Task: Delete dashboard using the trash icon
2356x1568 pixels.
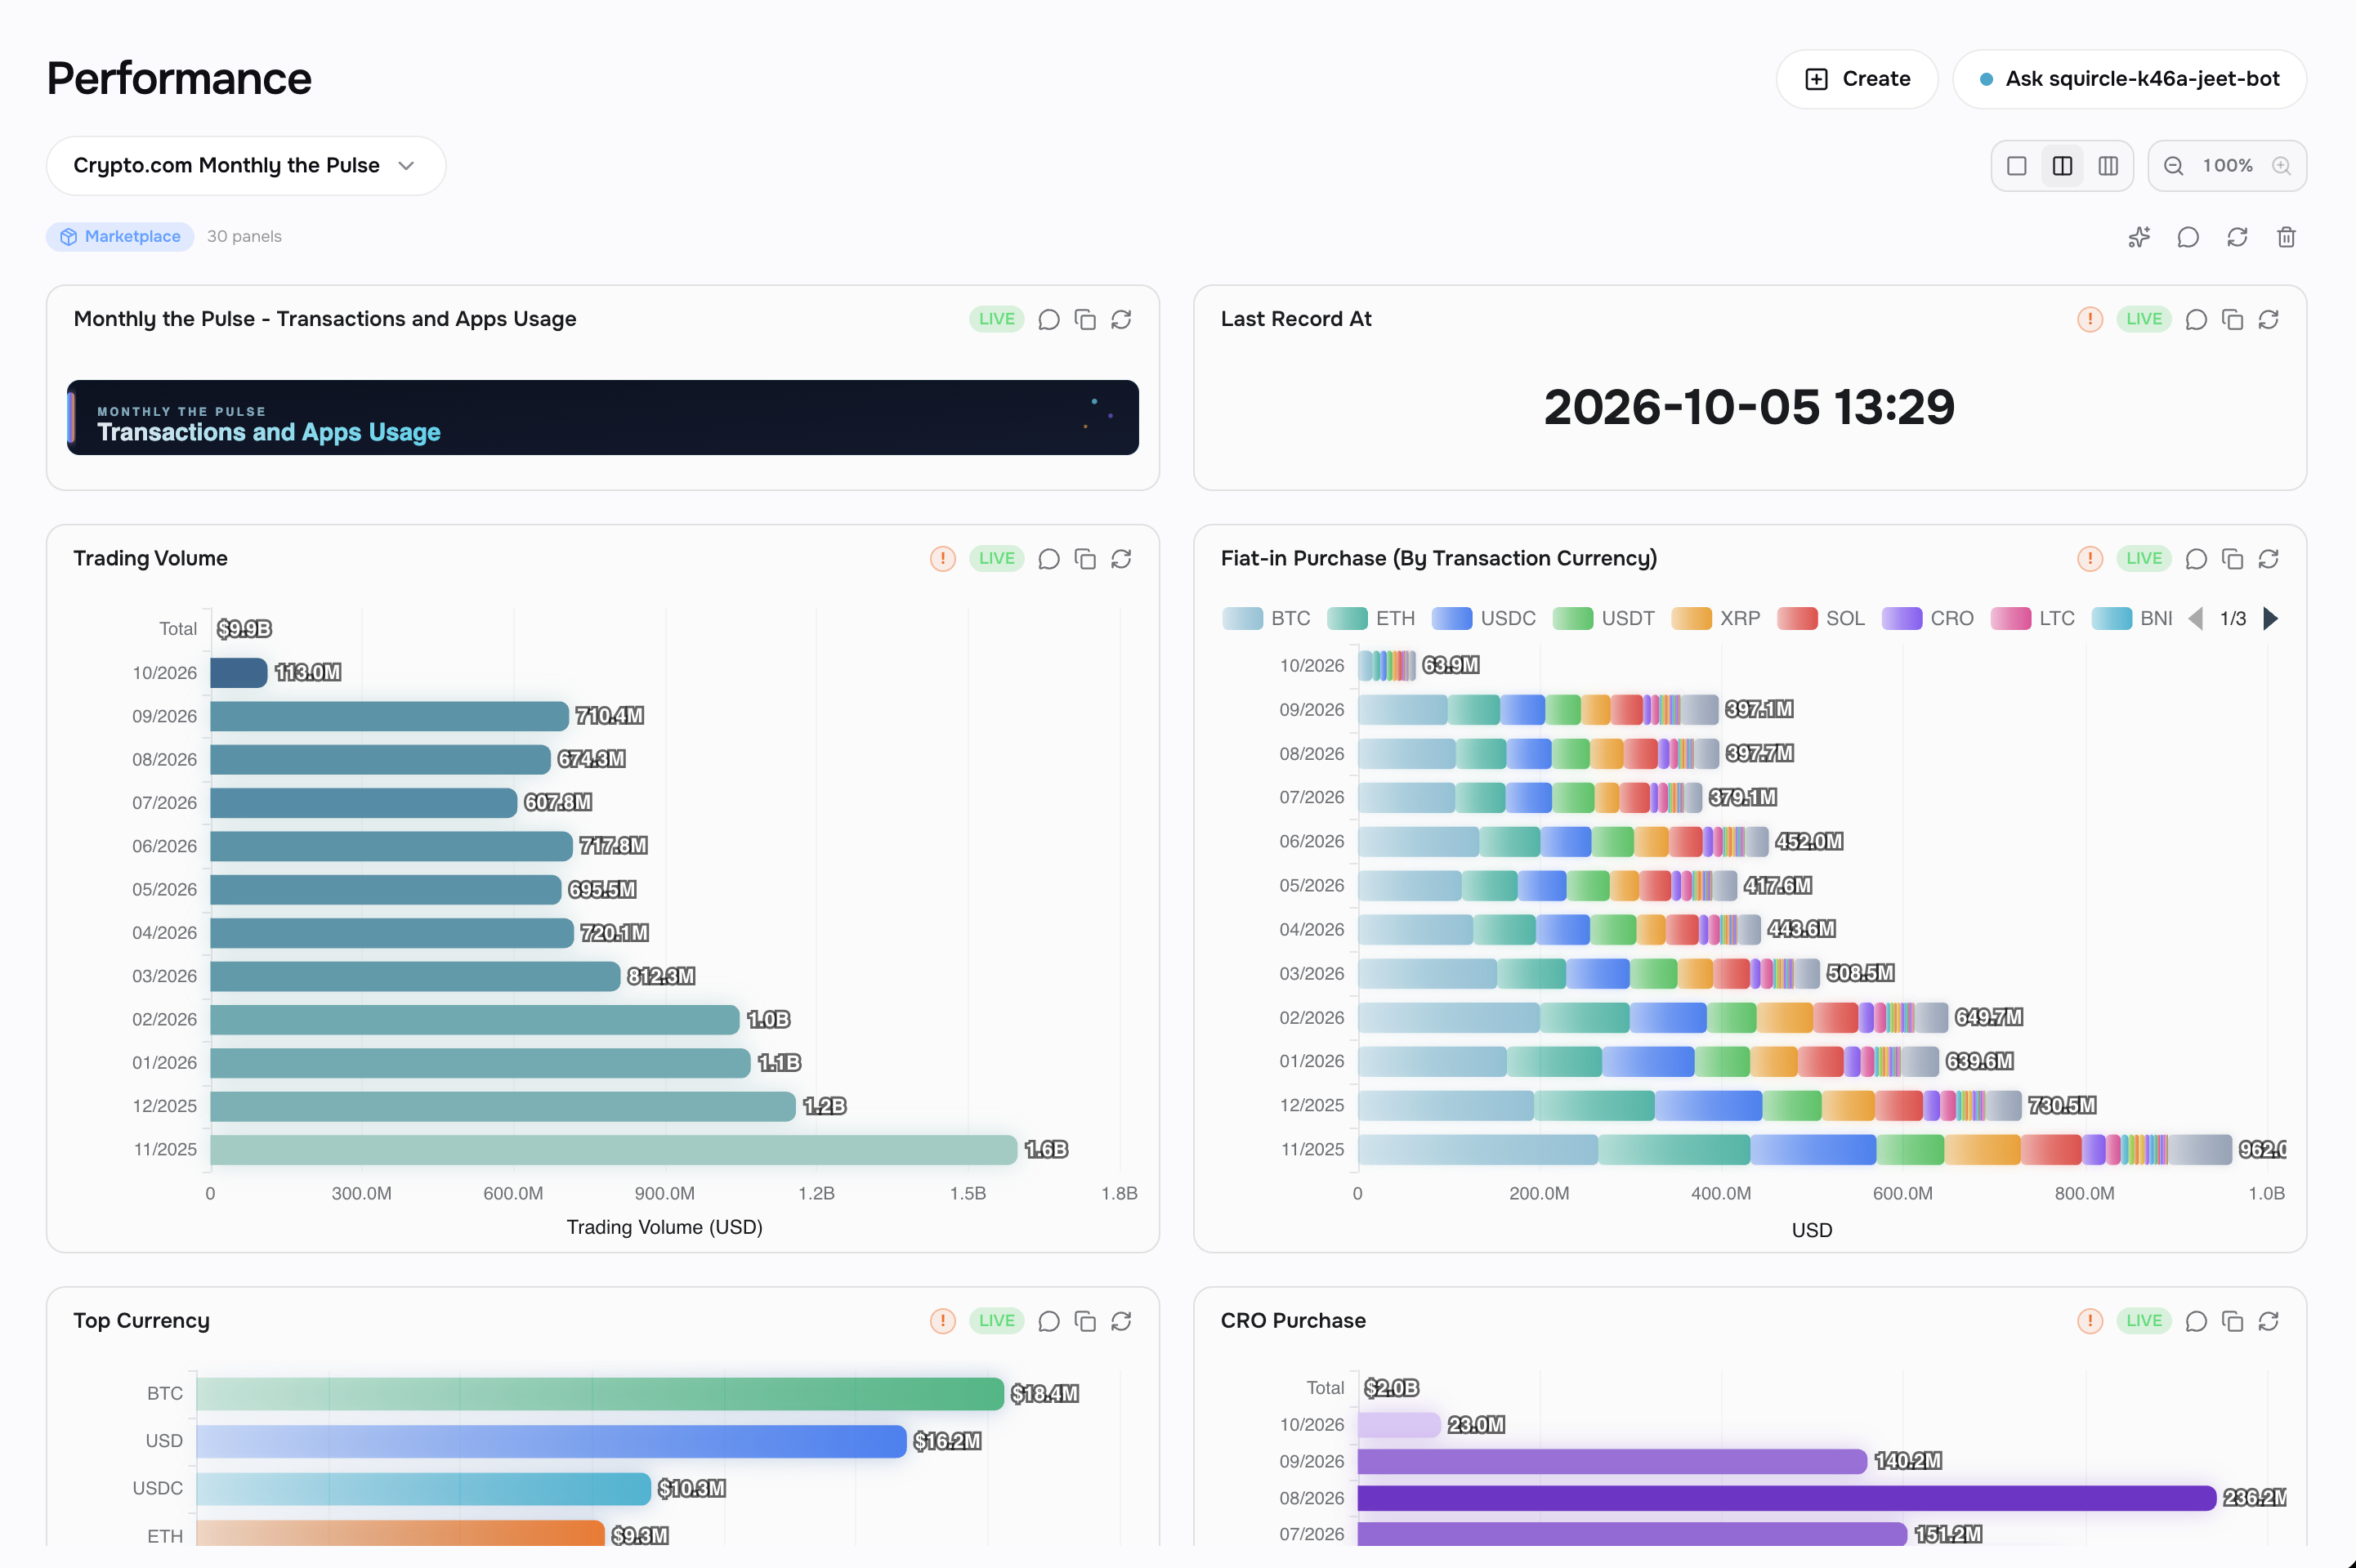Action: (2286, 237)
